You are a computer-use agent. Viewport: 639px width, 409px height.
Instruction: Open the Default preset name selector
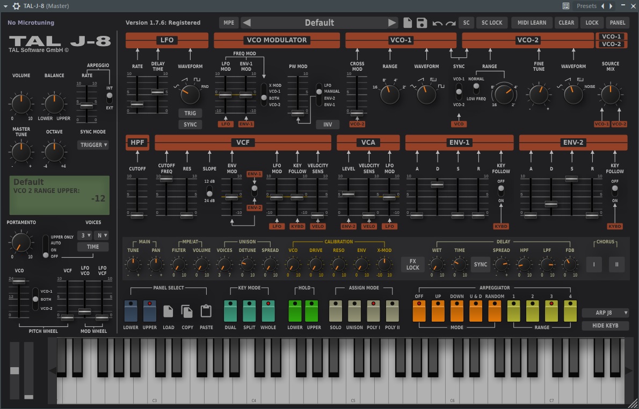pyautogui.click(x=319, y=23)
